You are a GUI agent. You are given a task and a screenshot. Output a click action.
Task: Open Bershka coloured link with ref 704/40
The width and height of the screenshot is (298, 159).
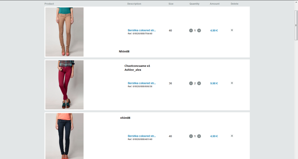[142, 30]
